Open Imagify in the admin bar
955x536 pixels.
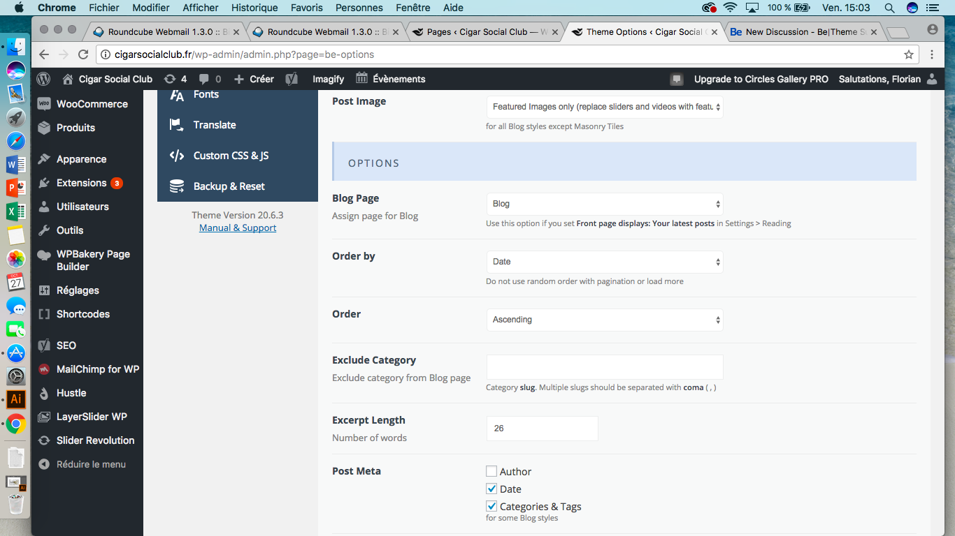tap(329, 79)
